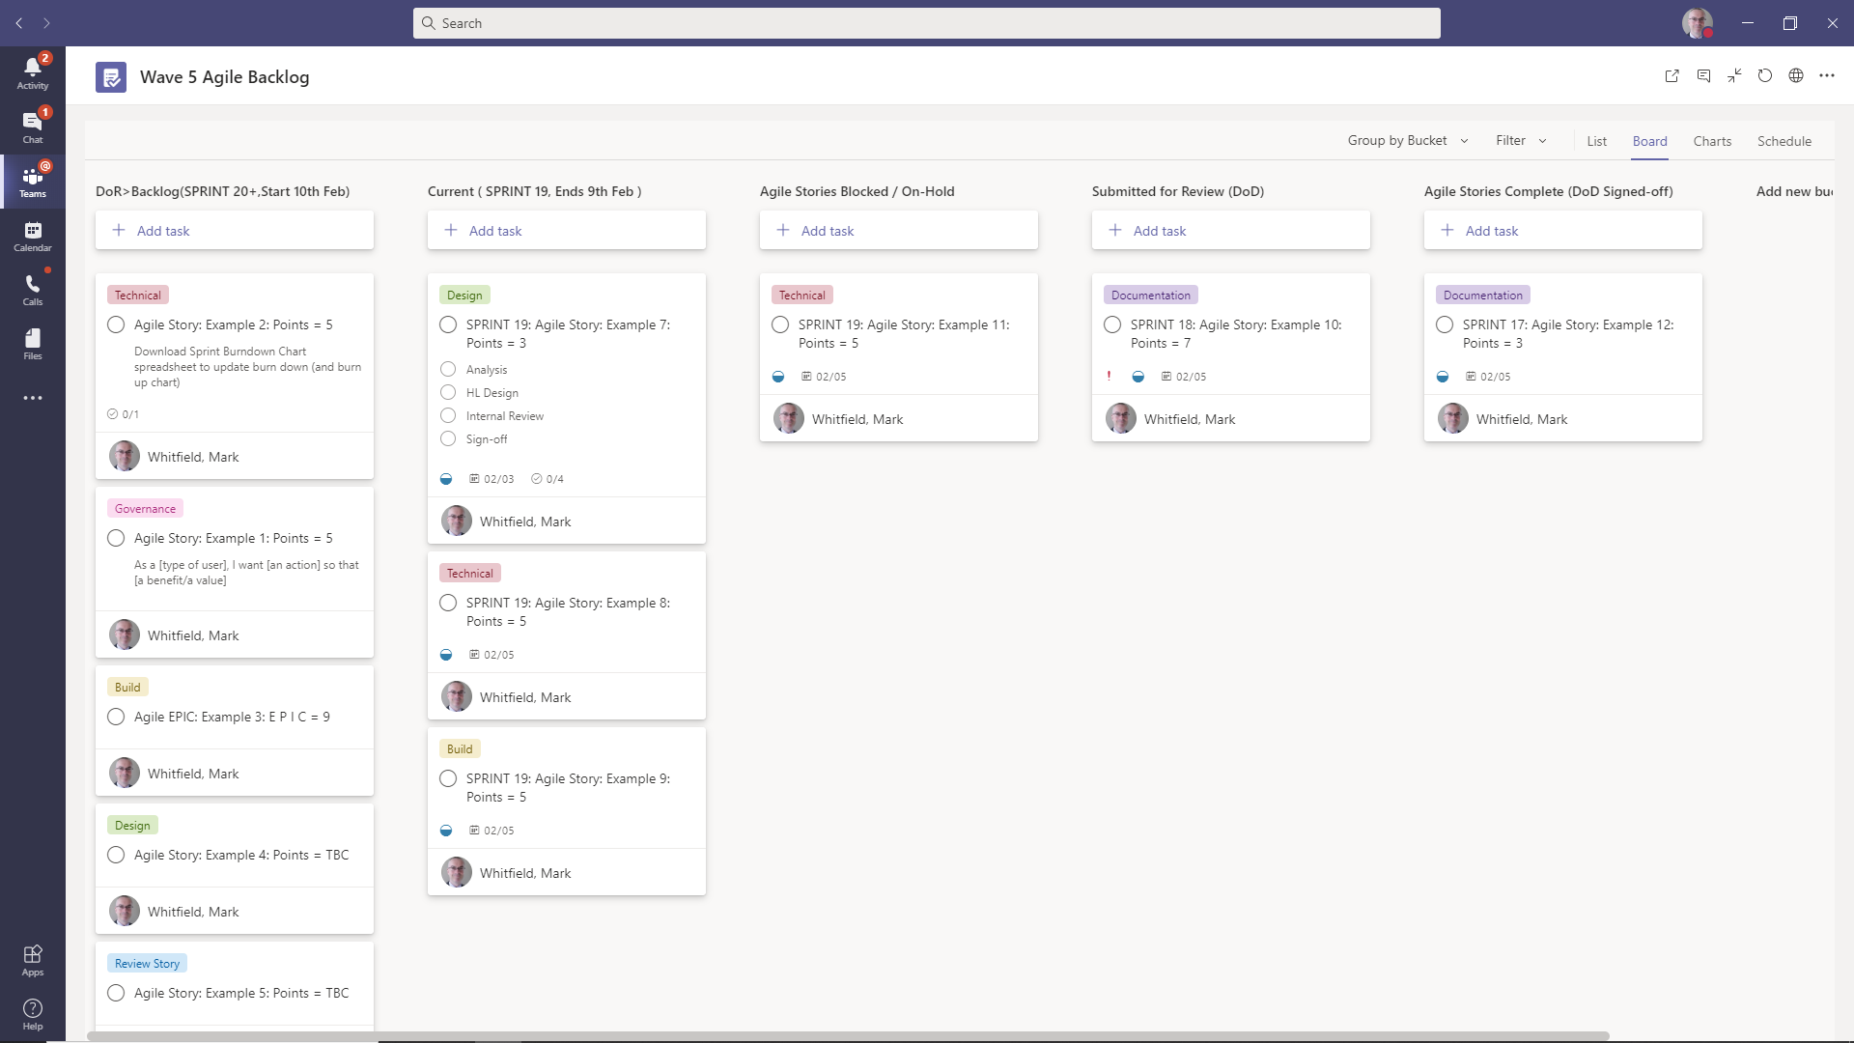Open the tab conversation icon
The image size is (1854, 1043).
coord(1703,76)
